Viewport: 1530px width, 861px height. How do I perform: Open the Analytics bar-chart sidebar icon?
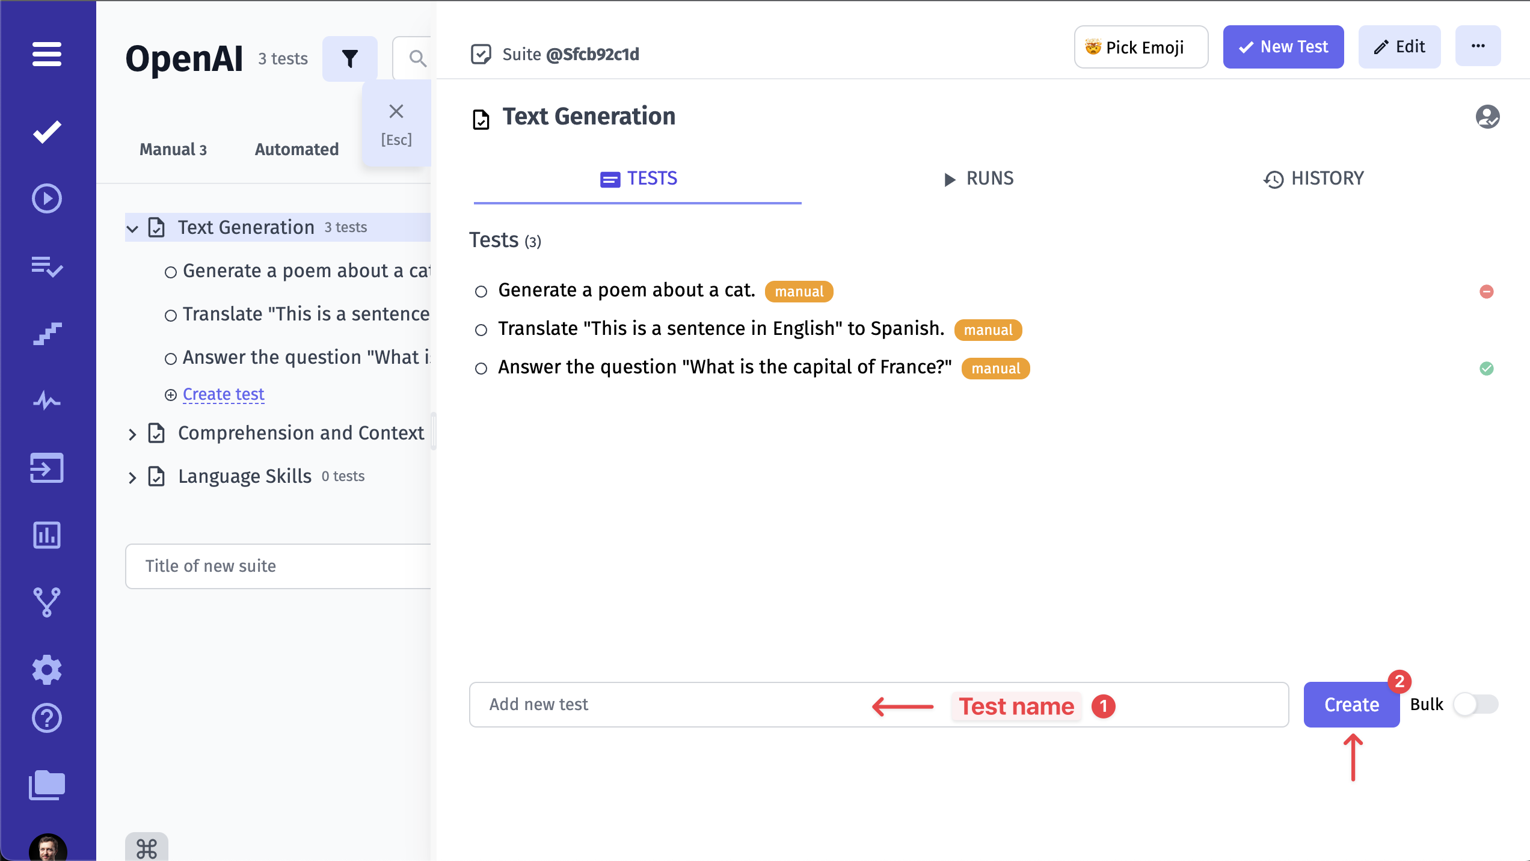pyautogui.click(x=47, y=535)
